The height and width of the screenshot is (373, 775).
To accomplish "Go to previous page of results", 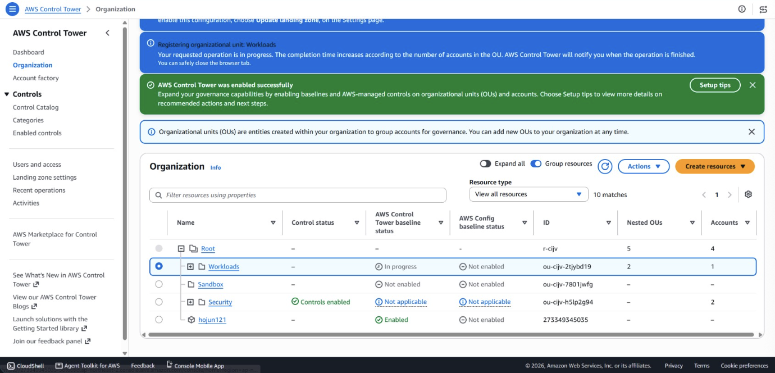I will pyautogui.click(x=704, y=195).
